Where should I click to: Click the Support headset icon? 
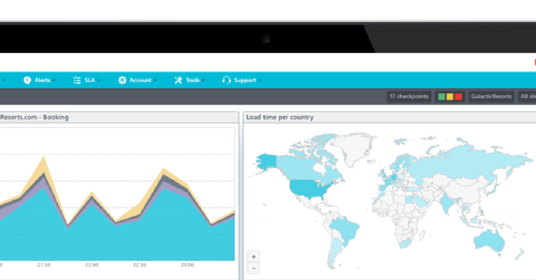pos(226,80)
